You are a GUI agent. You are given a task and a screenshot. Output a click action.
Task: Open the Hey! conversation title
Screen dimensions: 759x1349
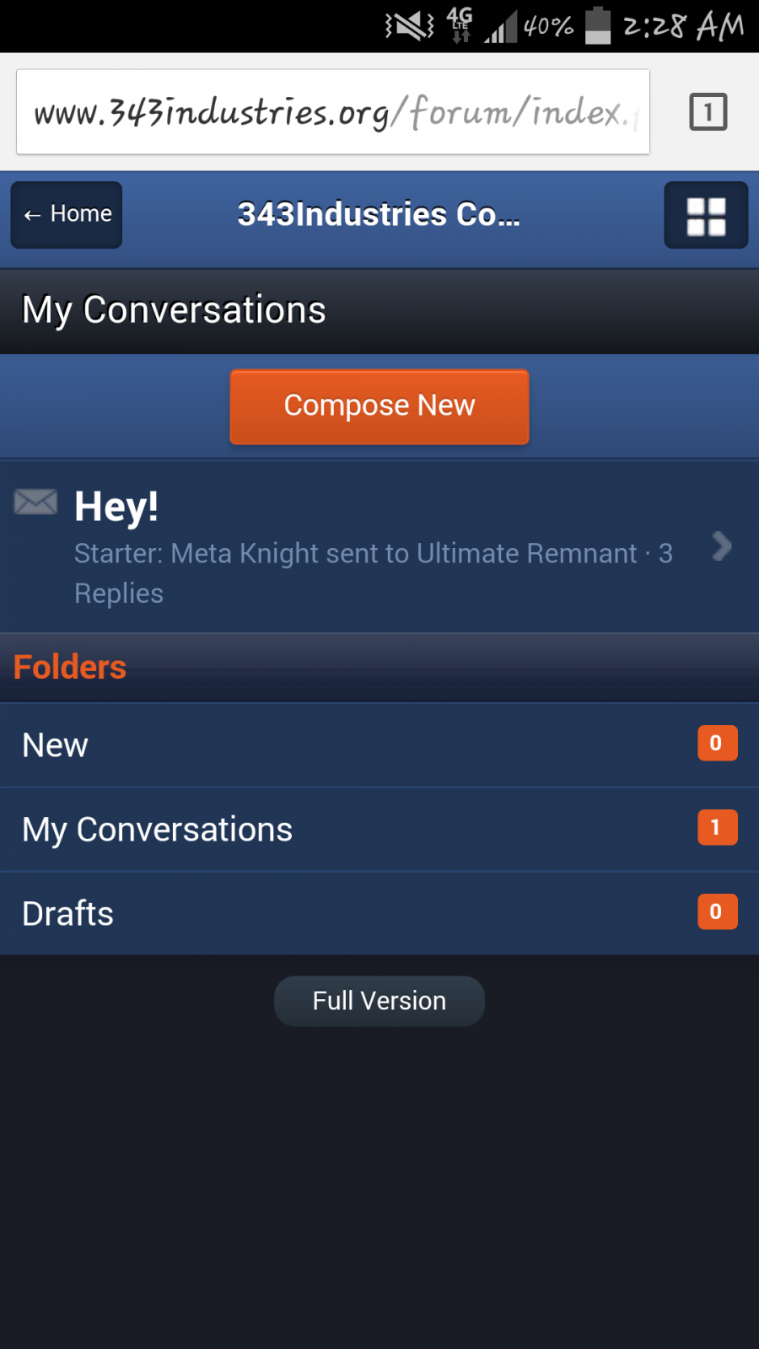[116, 508]
